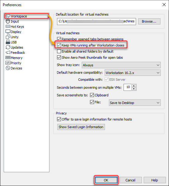
Task: Select the Input mouse icon in sidebar
Action: coord(8,21)
